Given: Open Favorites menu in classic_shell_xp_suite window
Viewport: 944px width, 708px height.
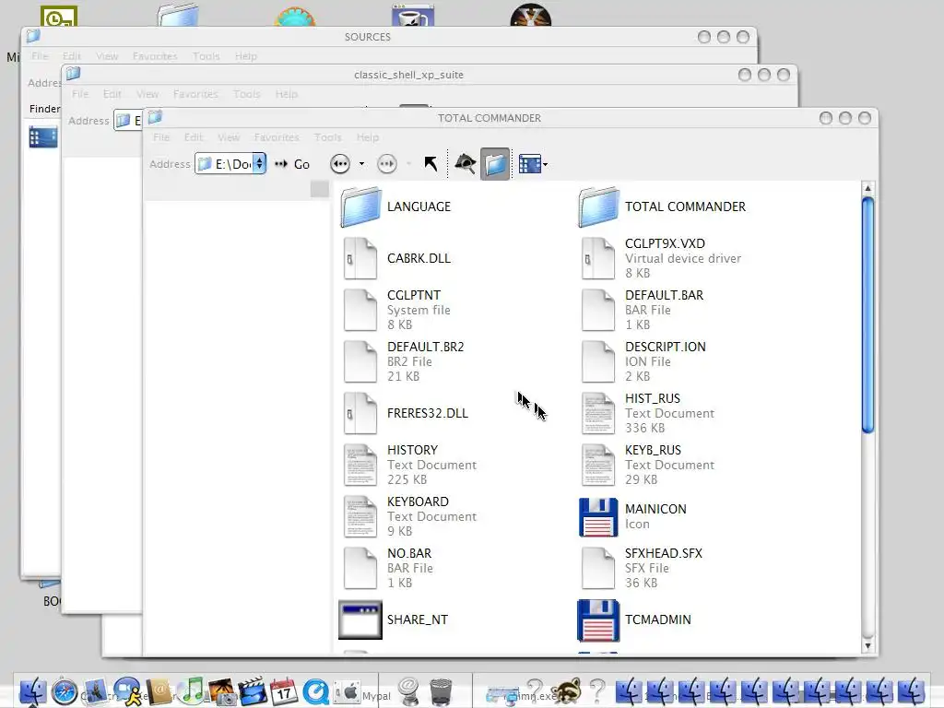Looking at the screenshot, I should pyautogui.click(x=195, y=94).
